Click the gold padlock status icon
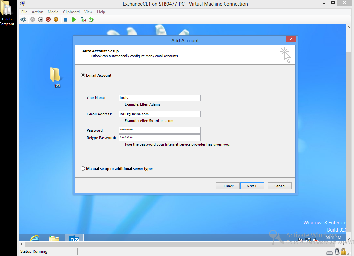The image size is (354, 256). tap(343, 251)
